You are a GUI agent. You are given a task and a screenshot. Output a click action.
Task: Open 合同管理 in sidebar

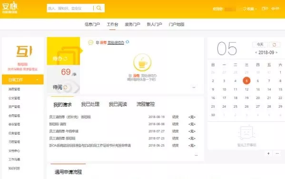(14, 116)
